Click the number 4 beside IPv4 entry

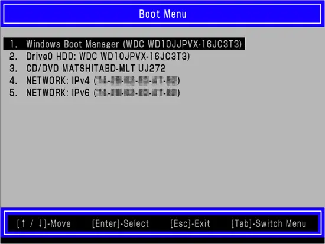[13, 80]
